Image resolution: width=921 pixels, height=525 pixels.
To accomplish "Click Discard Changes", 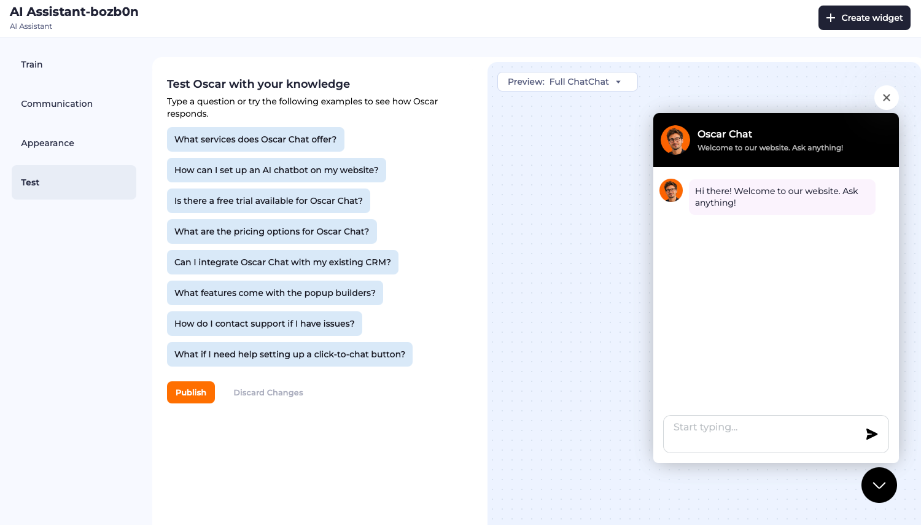I will click(268, 392).
